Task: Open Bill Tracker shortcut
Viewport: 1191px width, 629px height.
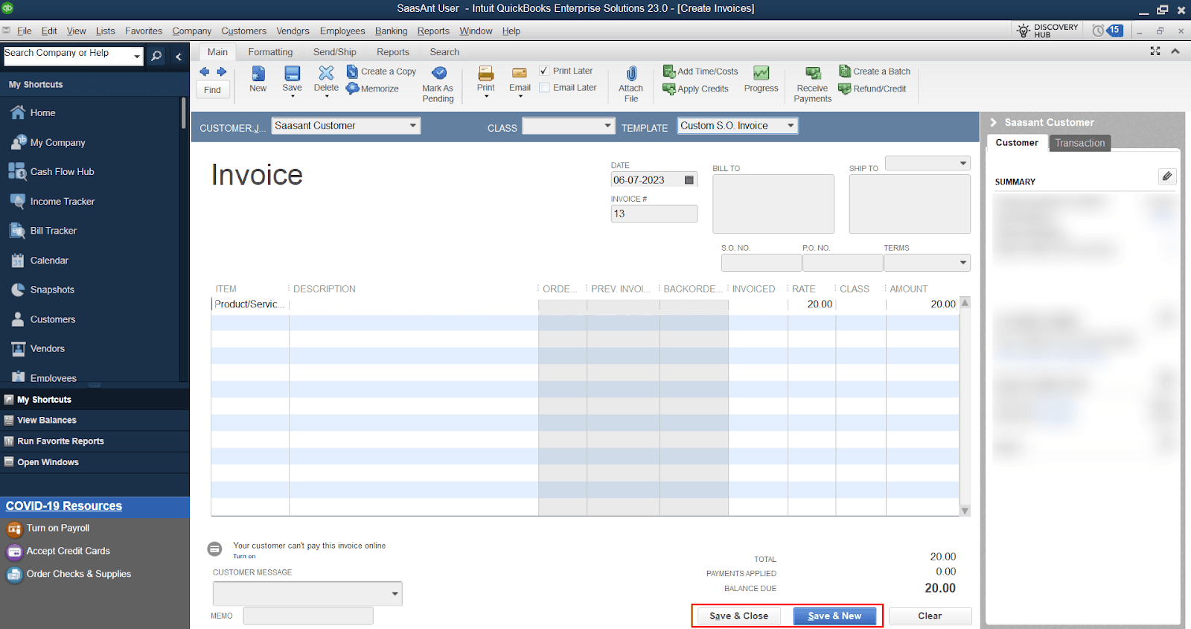Action: coord(43,231)
